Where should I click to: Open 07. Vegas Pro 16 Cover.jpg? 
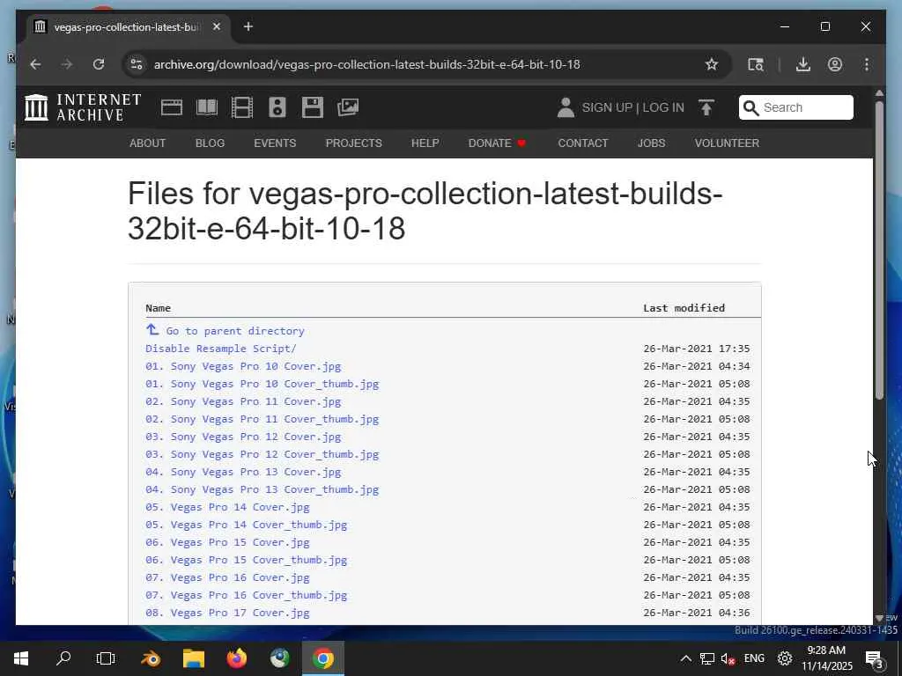[227, 577]
